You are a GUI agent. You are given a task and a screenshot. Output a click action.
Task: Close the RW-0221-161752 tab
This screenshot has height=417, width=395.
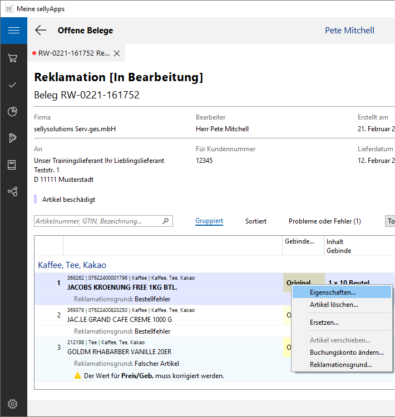click(x=117, y=53)
